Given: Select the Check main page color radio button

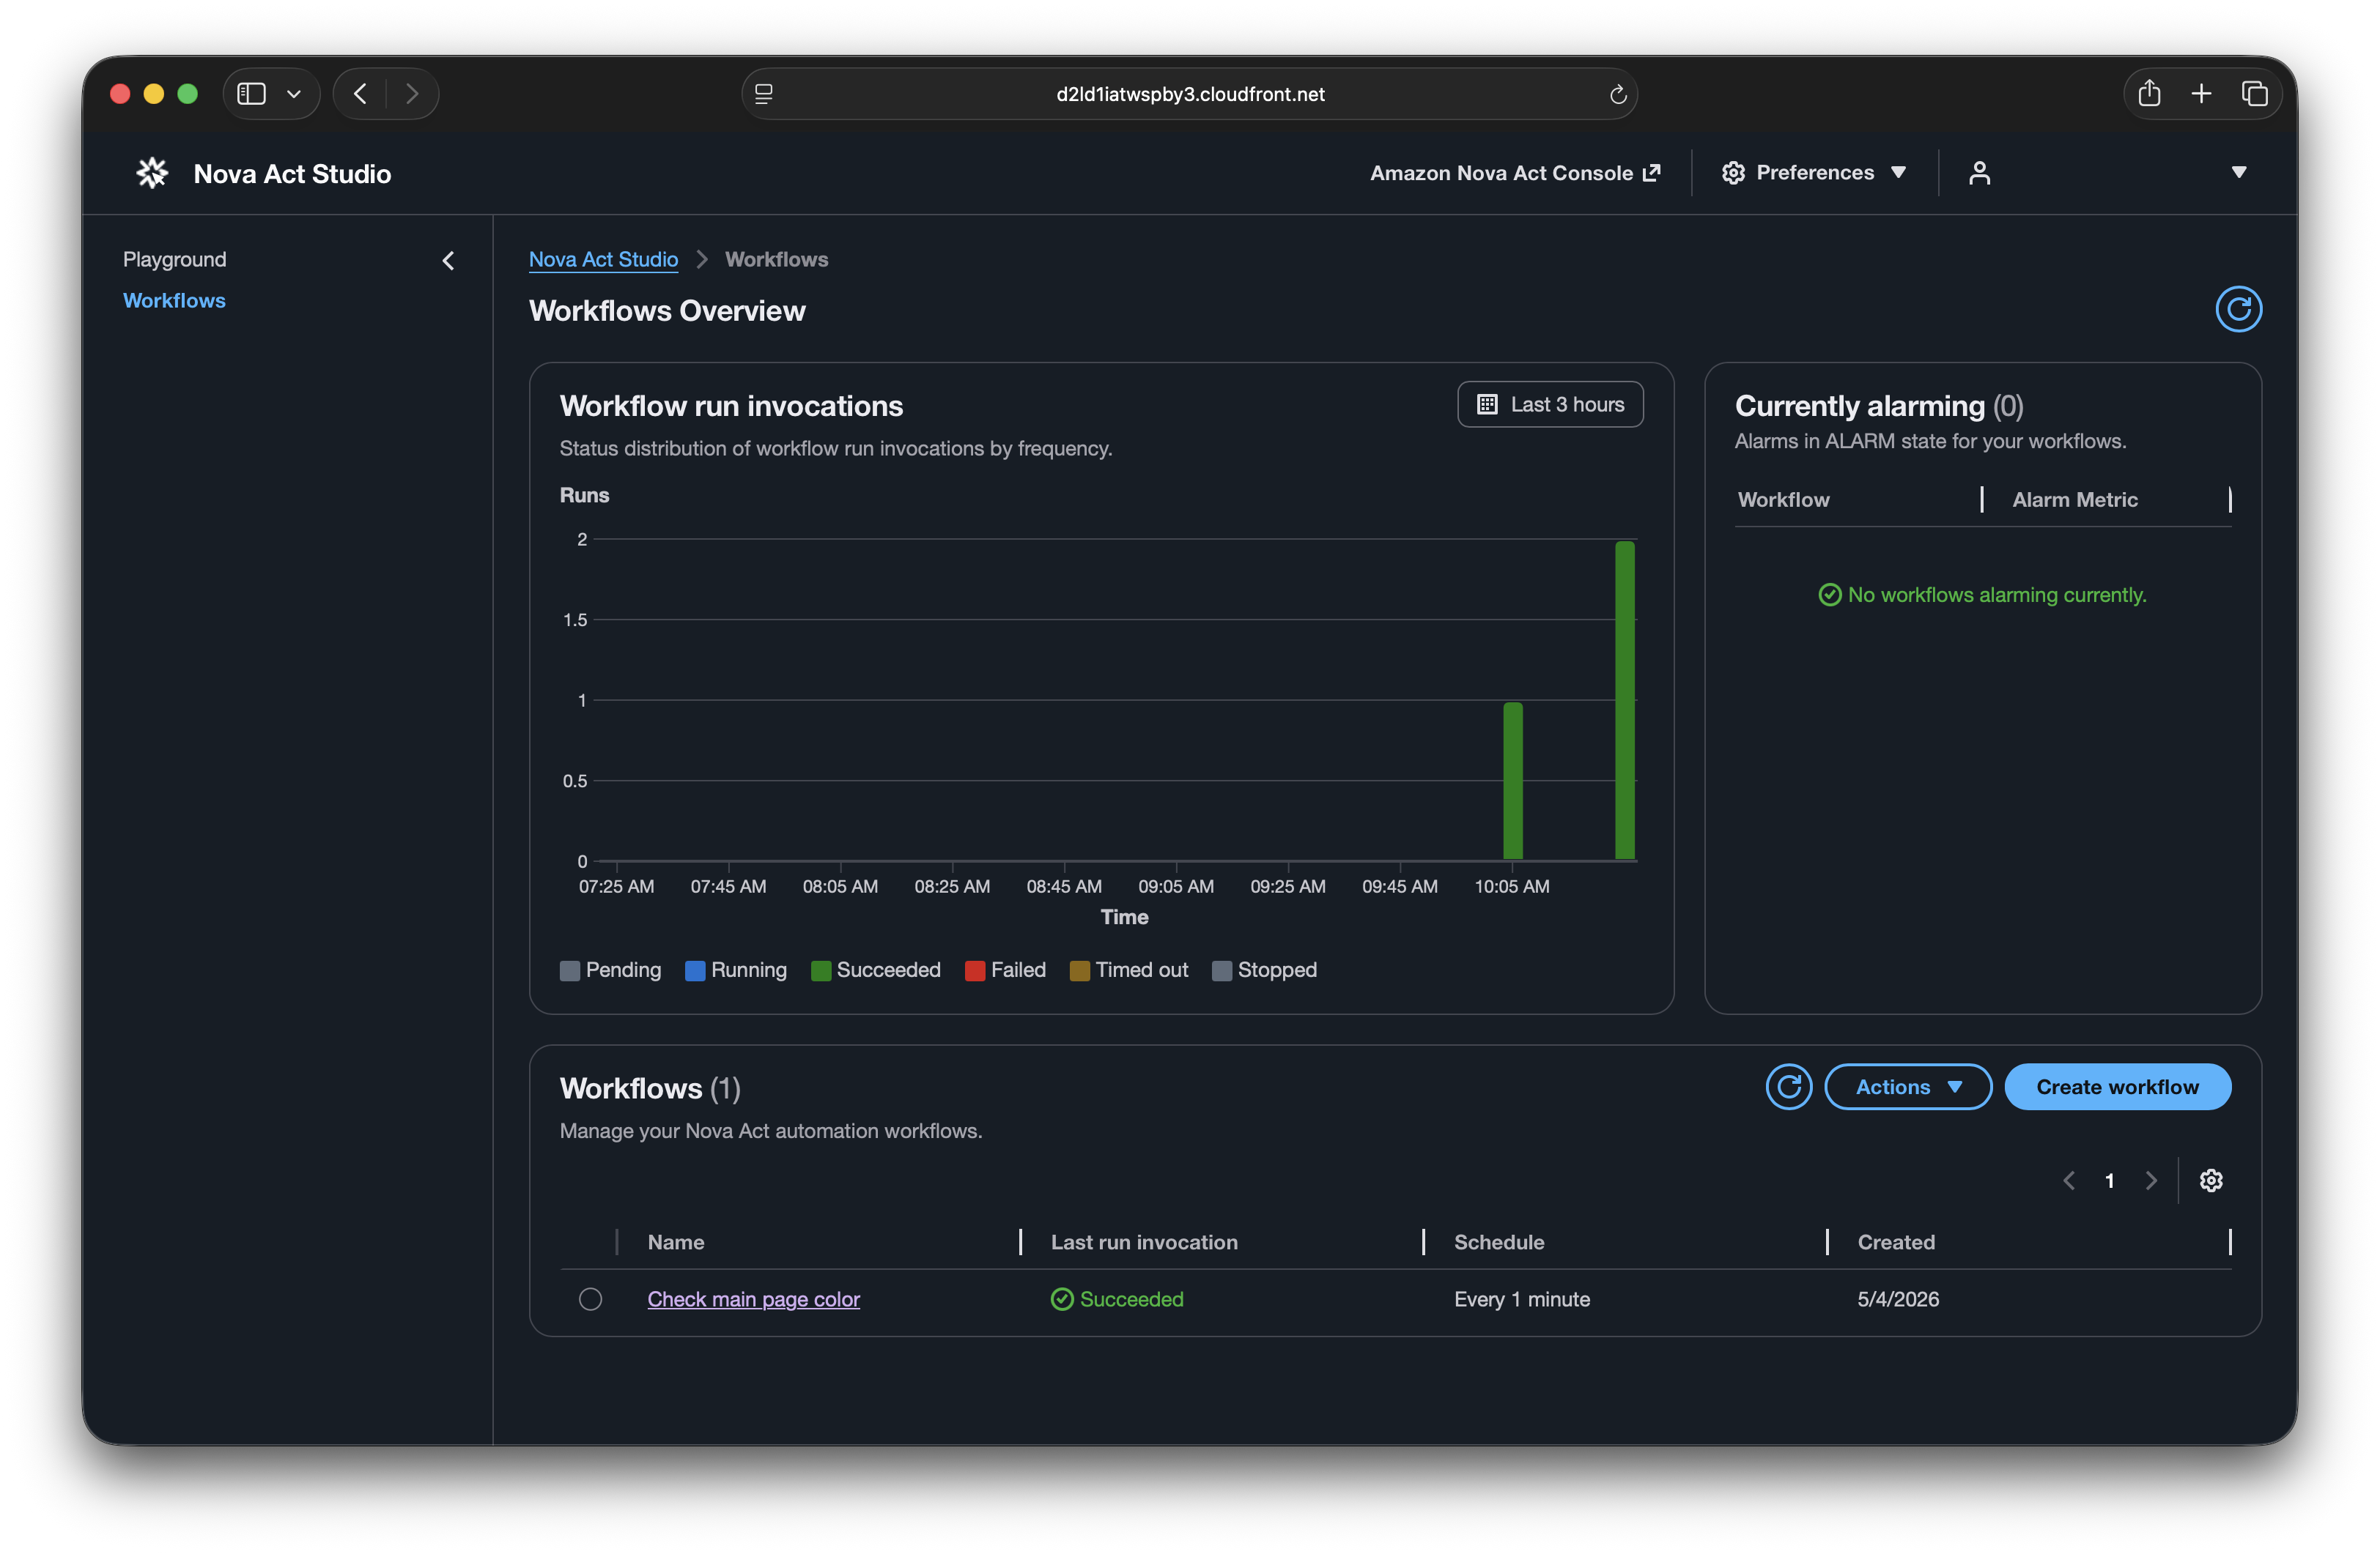Looking at the screenshot, I should [590, 1298].
